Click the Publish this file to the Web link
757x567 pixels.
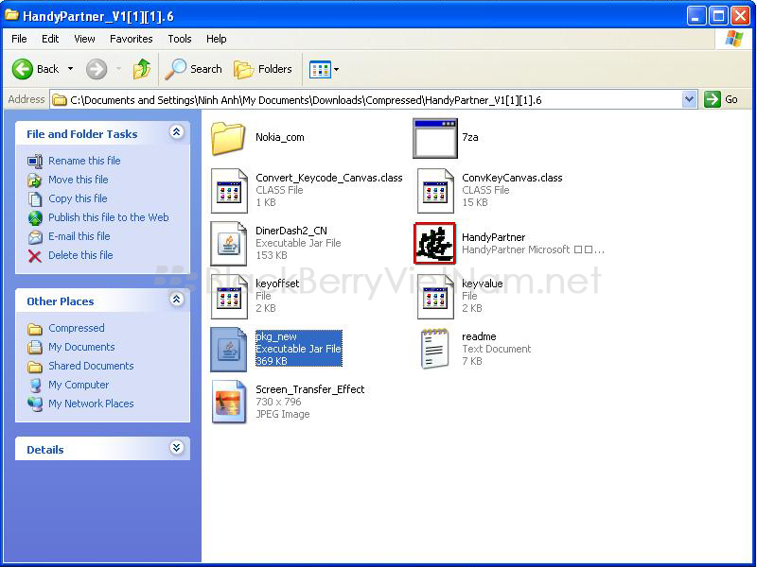[x=109, y=218]
